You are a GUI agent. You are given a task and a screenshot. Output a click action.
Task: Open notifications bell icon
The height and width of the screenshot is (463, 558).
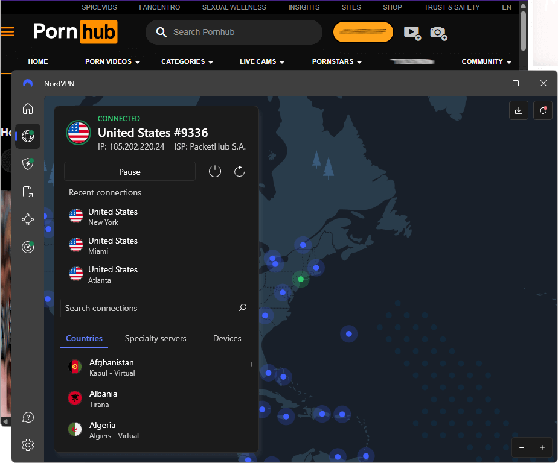543,110
